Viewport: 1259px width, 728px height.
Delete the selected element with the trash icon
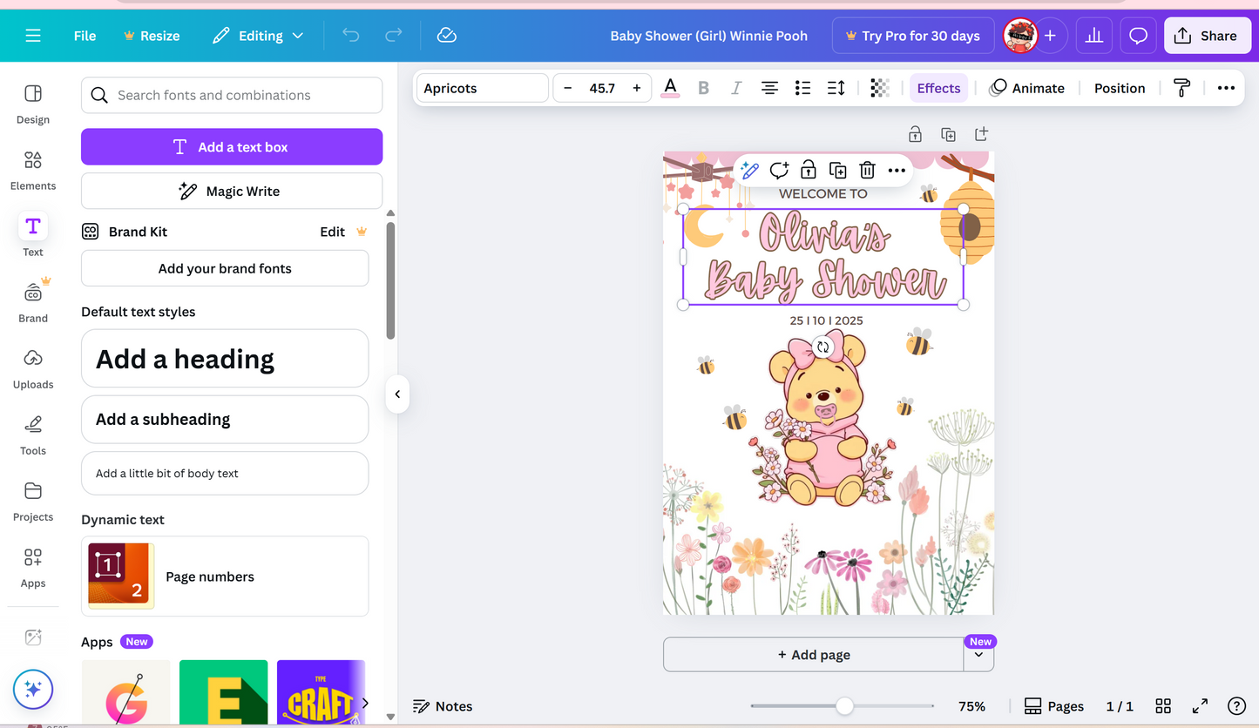pyautogui.click(x=867, y=170)
